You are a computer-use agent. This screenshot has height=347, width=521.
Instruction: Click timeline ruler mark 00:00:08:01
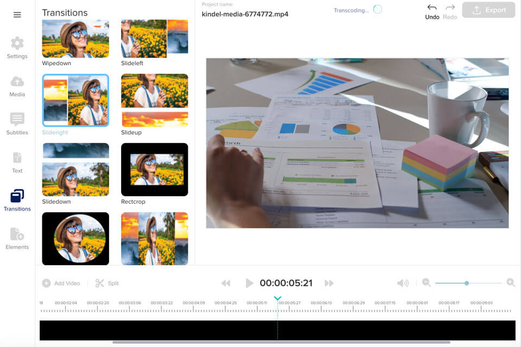(417, 303)
